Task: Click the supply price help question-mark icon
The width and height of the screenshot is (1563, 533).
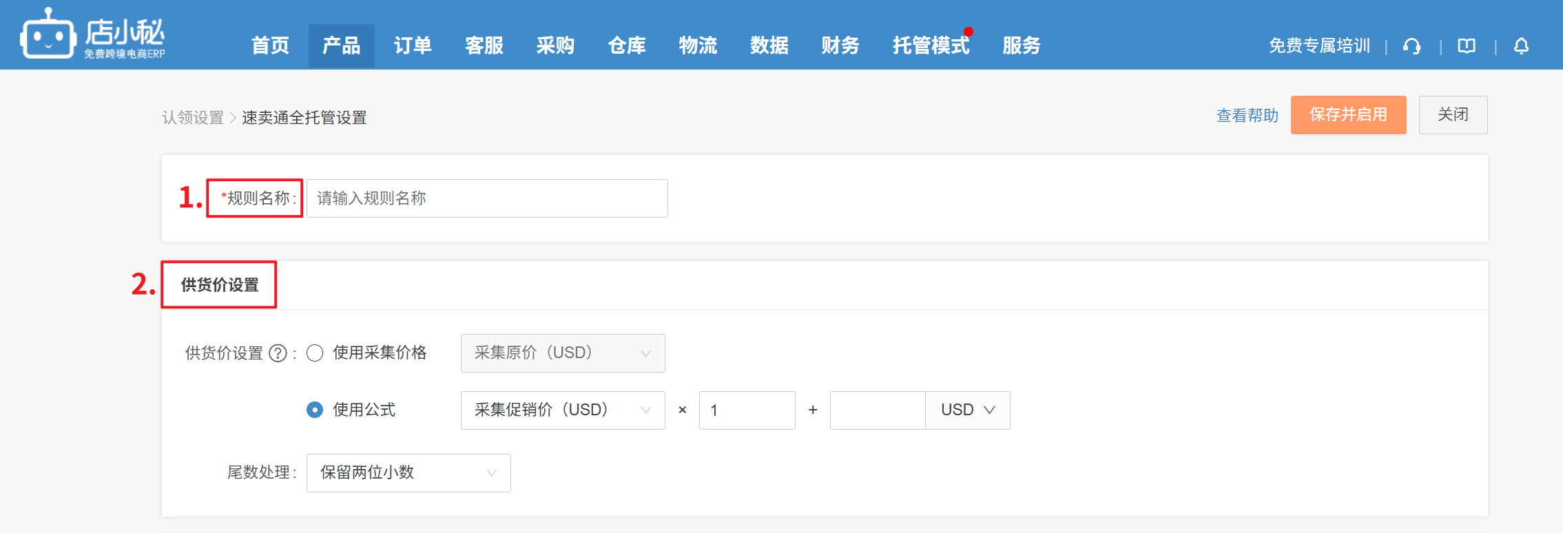Action: pos(278,353)
